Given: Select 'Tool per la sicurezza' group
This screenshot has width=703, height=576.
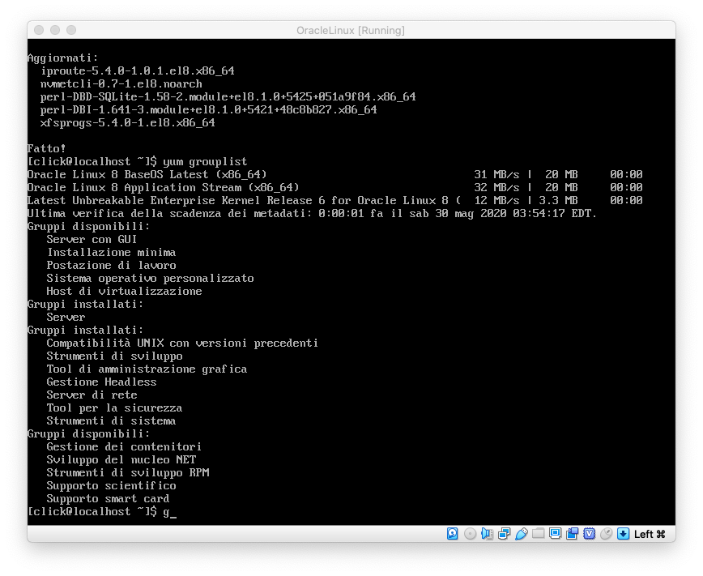Looking at the screenshot, I should tap(114, 408).
